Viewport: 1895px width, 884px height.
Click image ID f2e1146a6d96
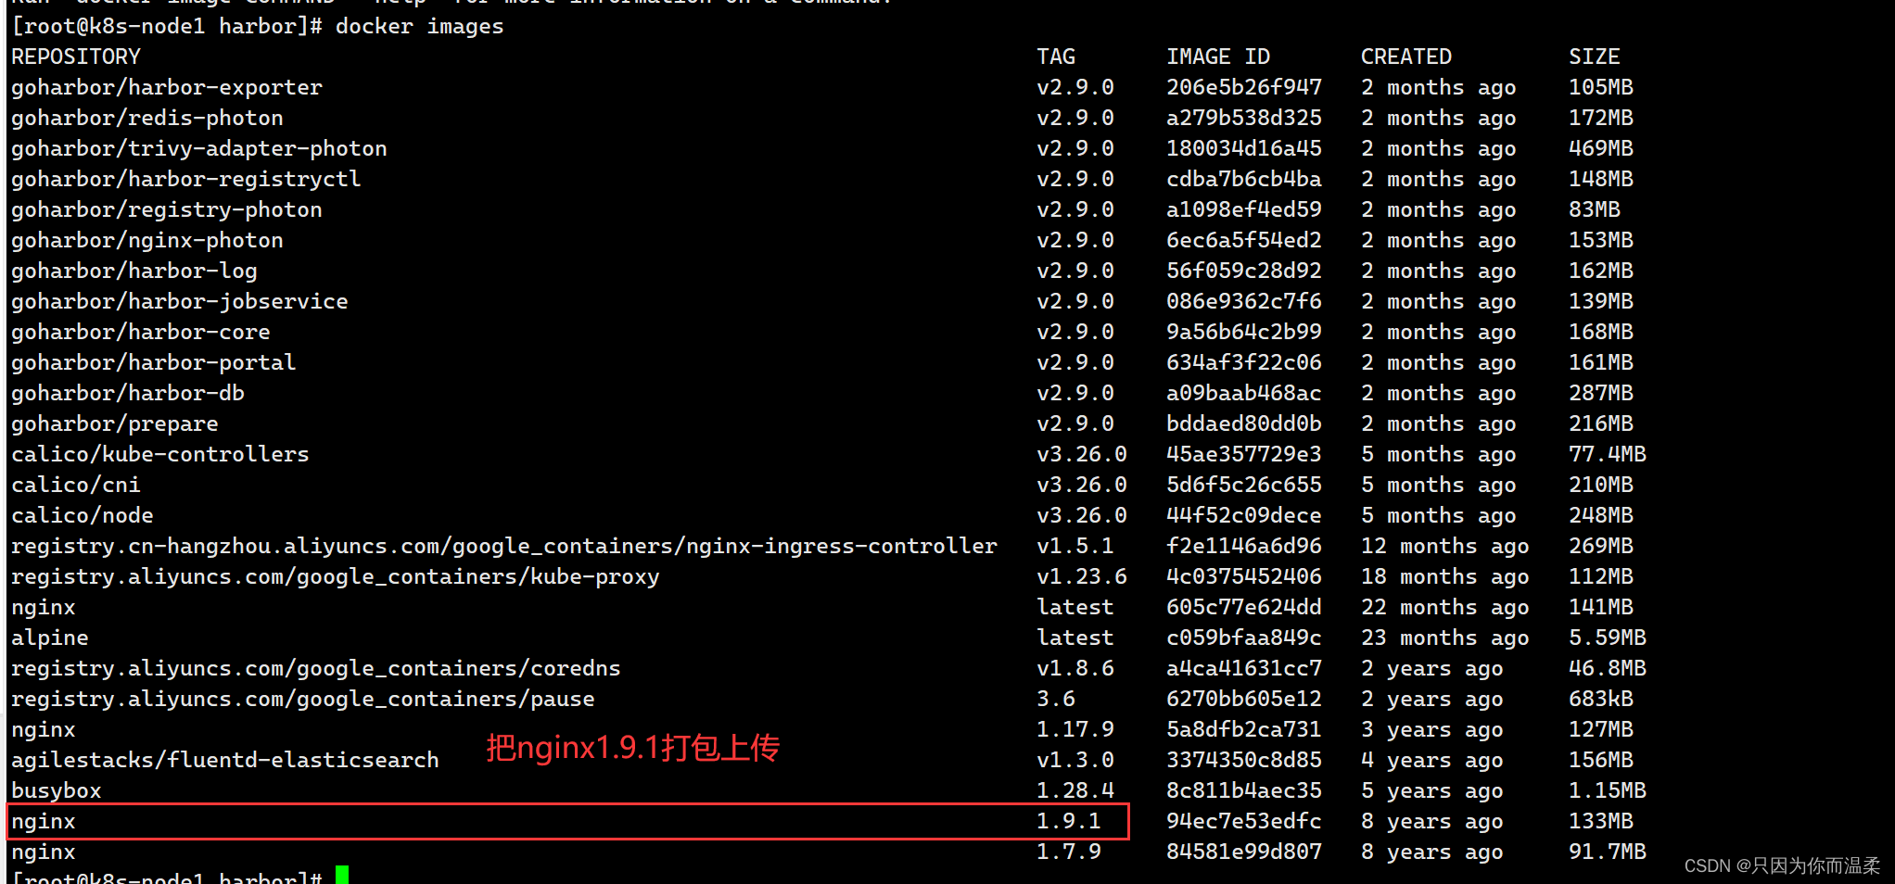pos(1244,547)
